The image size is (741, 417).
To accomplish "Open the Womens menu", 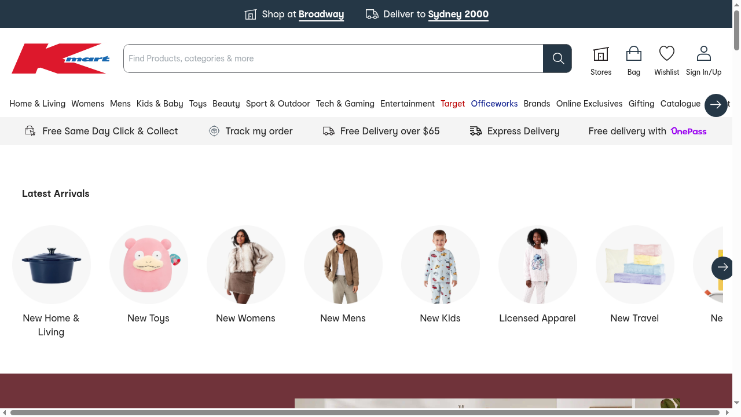I will (88, 104).
